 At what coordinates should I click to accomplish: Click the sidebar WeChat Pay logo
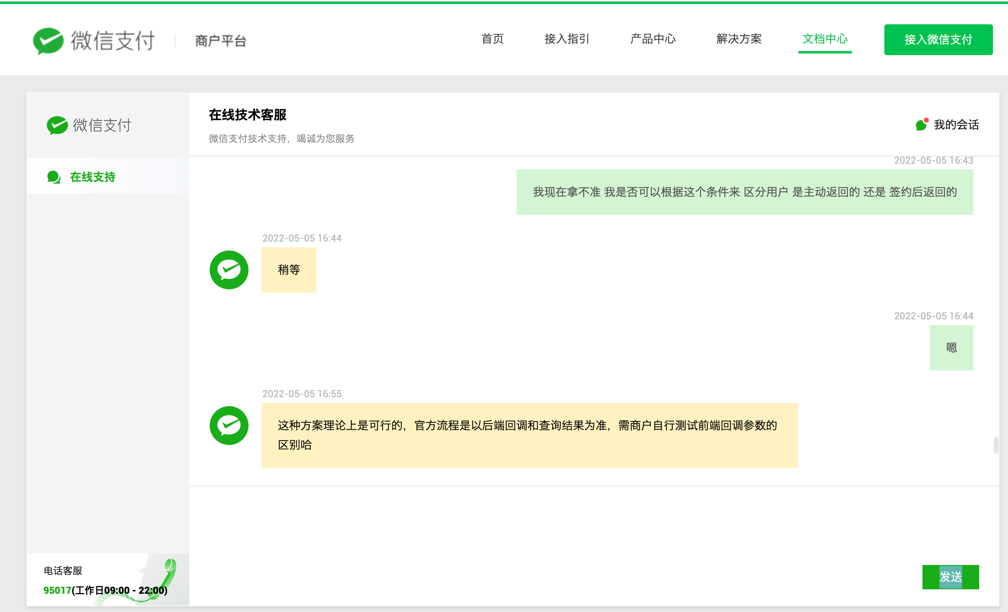point(89,125)
